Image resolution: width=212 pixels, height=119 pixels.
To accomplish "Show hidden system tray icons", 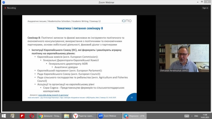I will click(192, 116).
